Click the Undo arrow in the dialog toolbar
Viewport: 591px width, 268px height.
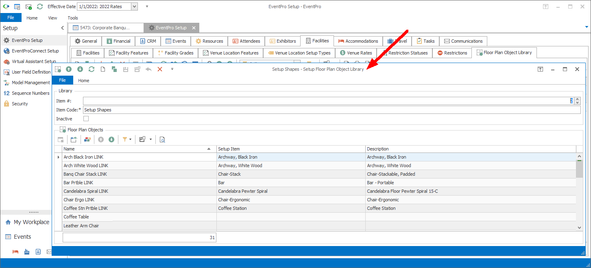click(148, 69)
